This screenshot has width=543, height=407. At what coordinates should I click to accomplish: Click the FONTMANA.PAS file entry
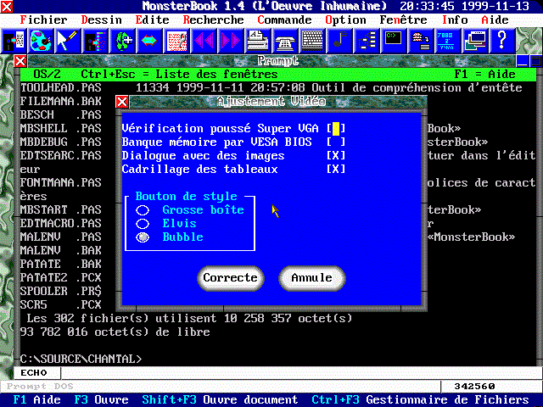[x=61, y=183]
